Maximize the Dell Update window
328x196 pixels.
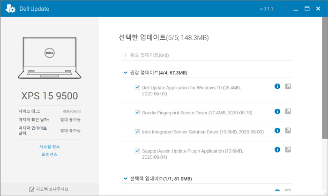click(x=307, y=9)
